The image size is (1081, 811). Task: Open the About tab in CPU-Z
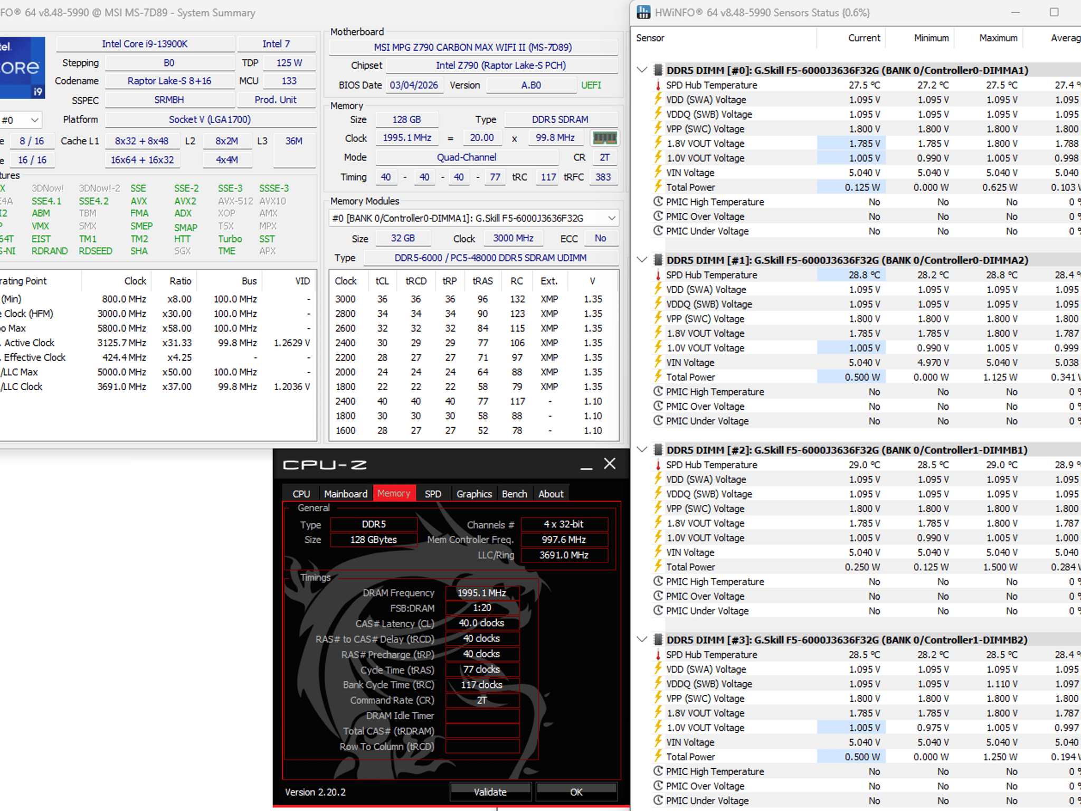(551, 494)
